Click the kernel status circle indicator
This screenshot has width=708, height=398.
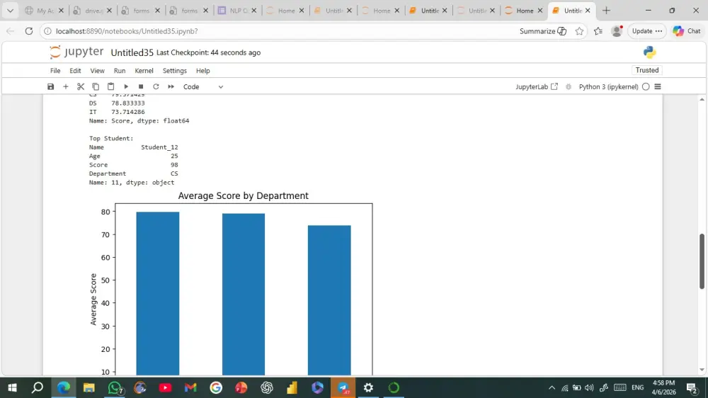tap(646, 86)
